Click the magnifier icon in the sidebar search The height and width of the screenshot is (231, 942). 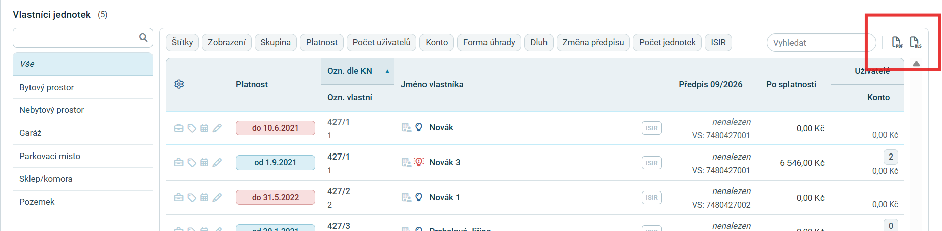click(143, 37)
